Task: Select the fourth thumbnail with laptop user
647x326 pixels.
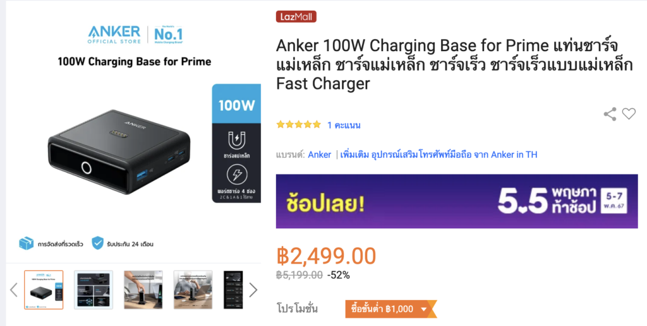Action: pos(193,290)
